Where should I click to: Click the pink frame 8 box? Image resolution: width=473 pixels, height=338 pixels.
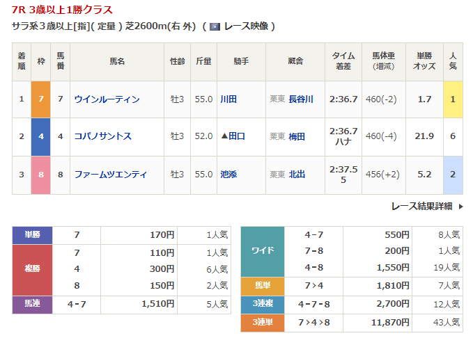tap(41, 175)
